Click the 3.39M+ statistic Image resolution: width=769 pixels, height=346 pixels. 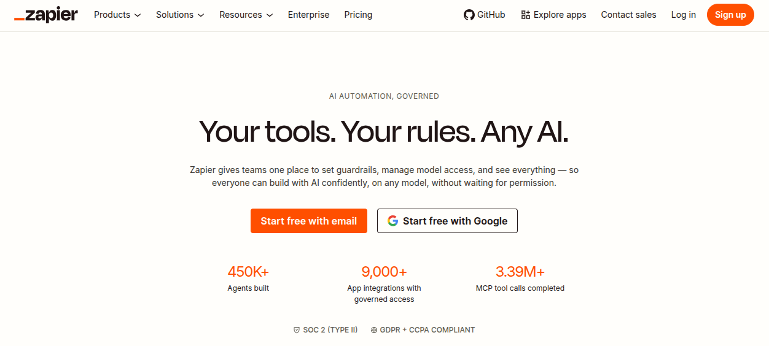pyautogui.click(x=520, y=272)
